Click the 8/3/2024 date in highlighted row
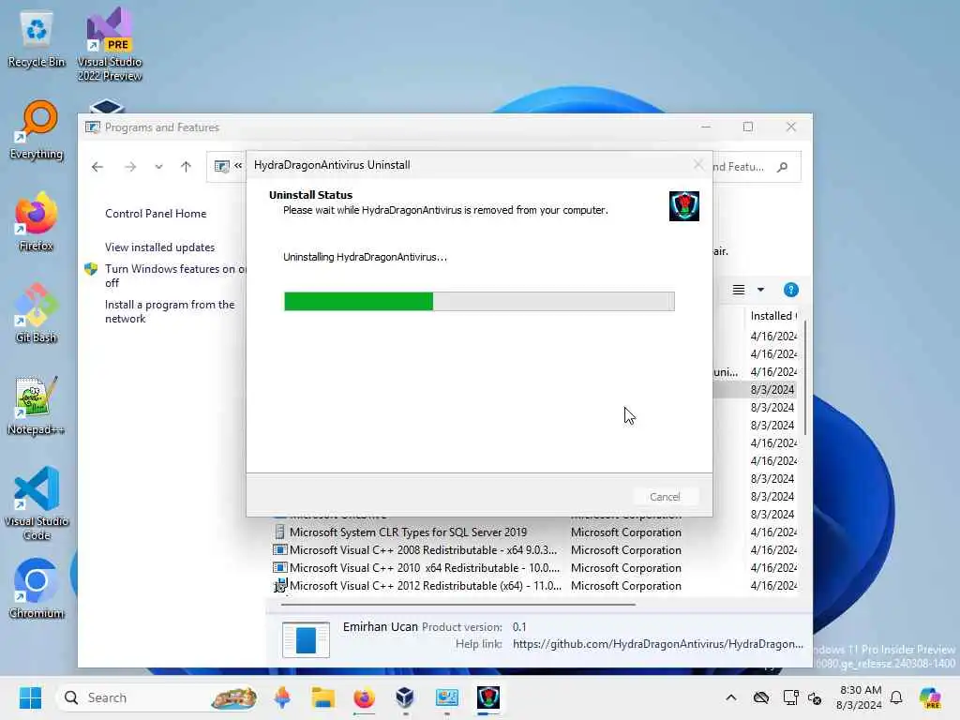The width and height of the screenshot is (960, 720). tap(772, 389)
